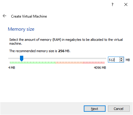This screenshot has height=115, width=133.
Task: Decrease memory with the spinner down arrow
Action: click(x=121, y=61)
